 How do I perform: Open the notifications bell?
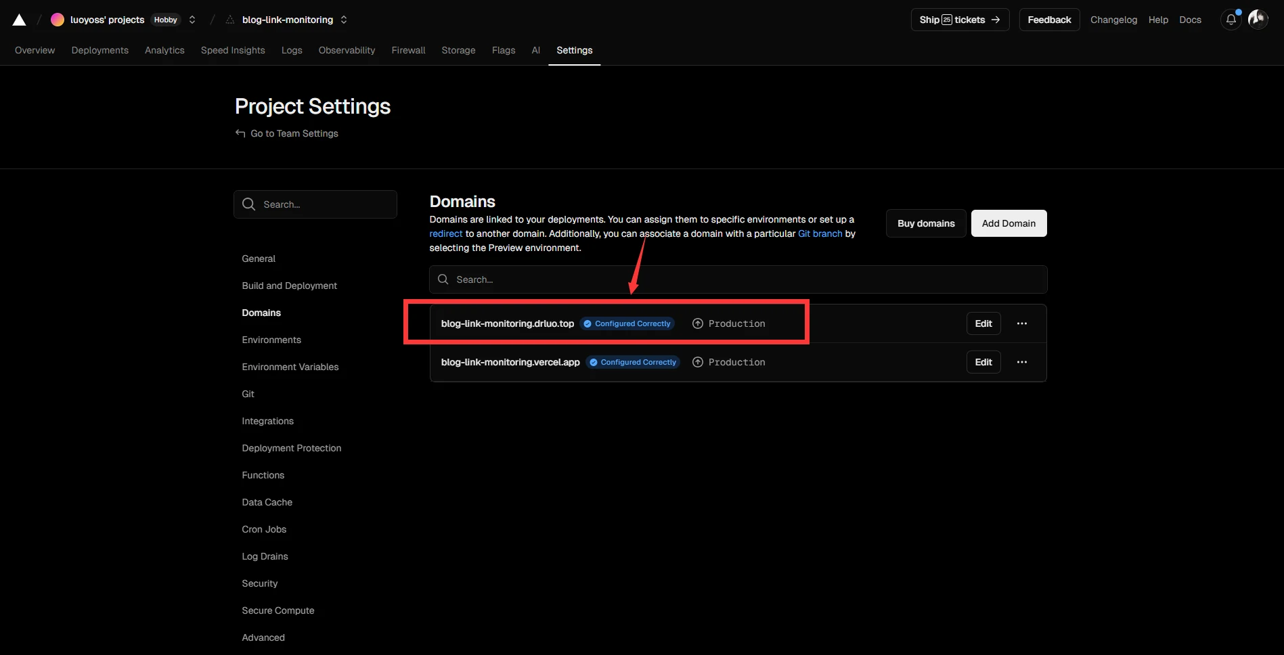[1231, 20]
